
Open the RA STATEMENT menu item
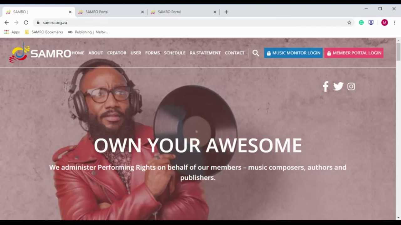[205, 53]
